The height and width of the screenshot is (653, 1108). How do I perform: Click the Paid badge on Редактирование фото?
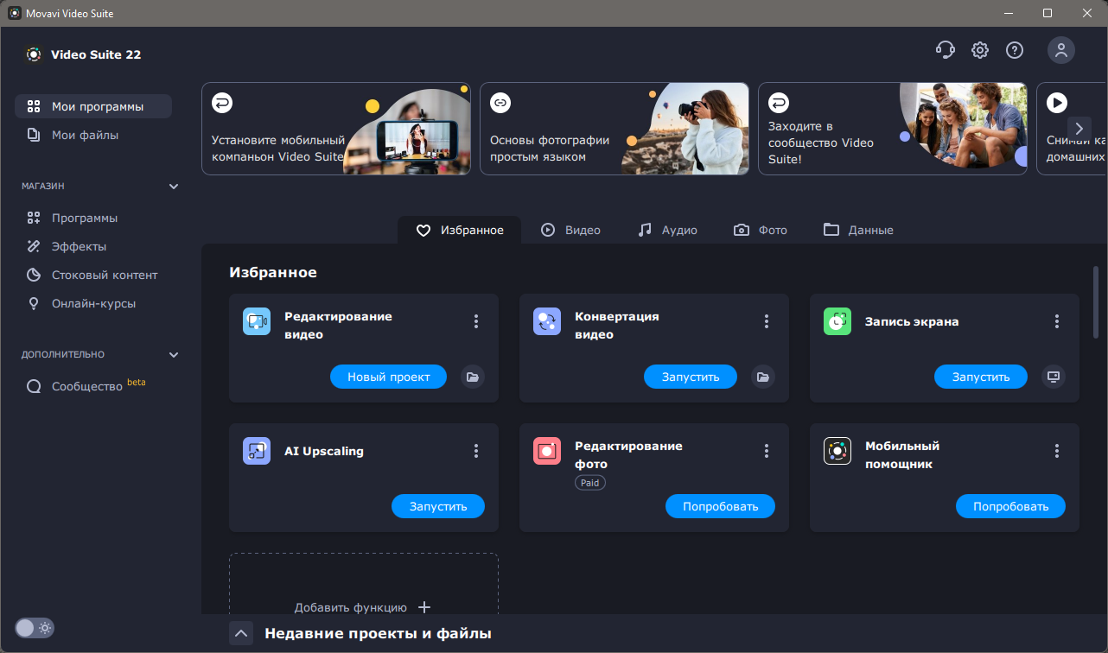coord(590,483)
